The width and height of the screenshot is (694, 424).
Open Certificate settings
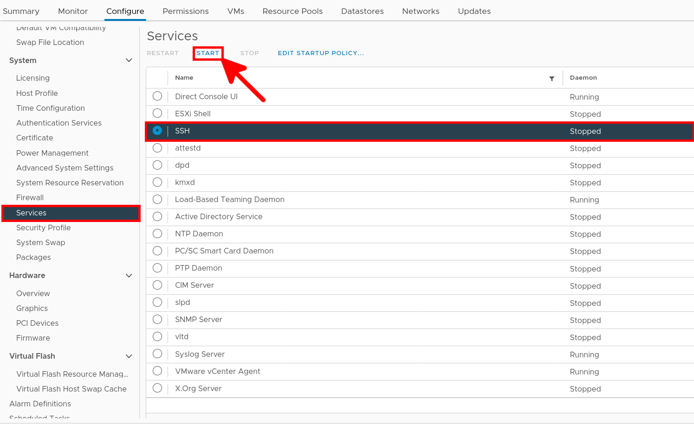(x=34, y=138)
